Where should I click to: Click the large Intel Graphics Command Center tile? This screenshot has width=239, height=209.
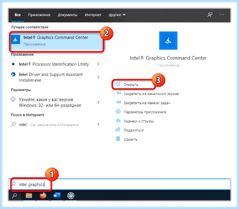click(x=168, y=41)
